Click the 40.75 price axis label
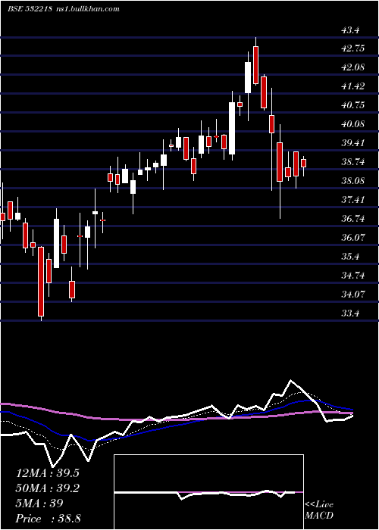The image size is (379, 530). 353,105
